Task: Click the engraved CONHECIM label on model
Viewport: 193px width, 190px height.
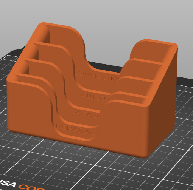Action: [97, 76]
